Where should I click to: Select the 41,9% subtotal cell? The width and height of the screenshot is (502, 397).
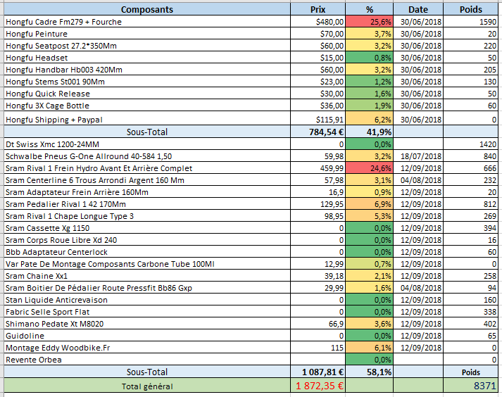tap(370, 132)
